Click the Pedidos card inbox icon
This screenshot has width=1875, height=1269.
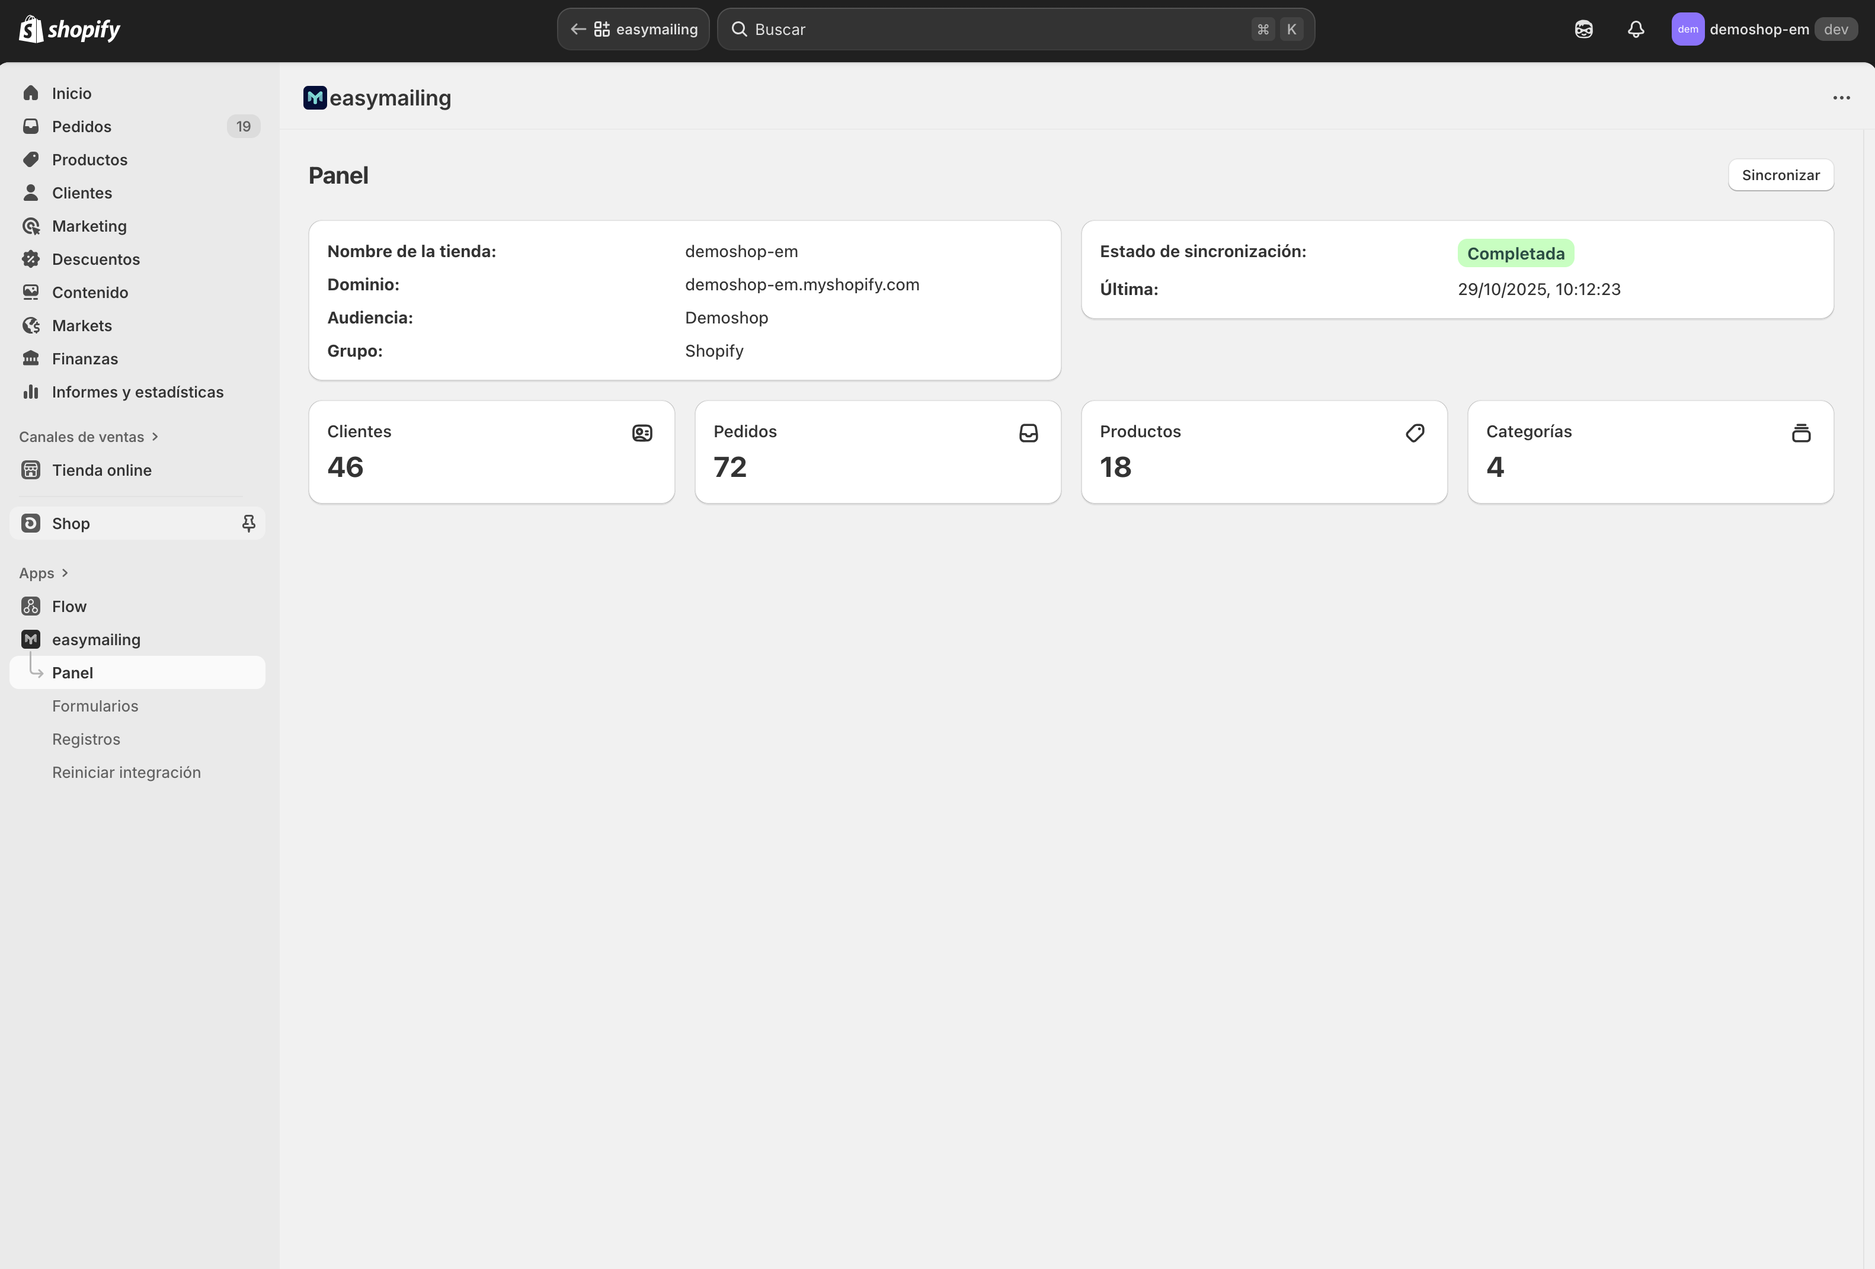(1029, 433)
